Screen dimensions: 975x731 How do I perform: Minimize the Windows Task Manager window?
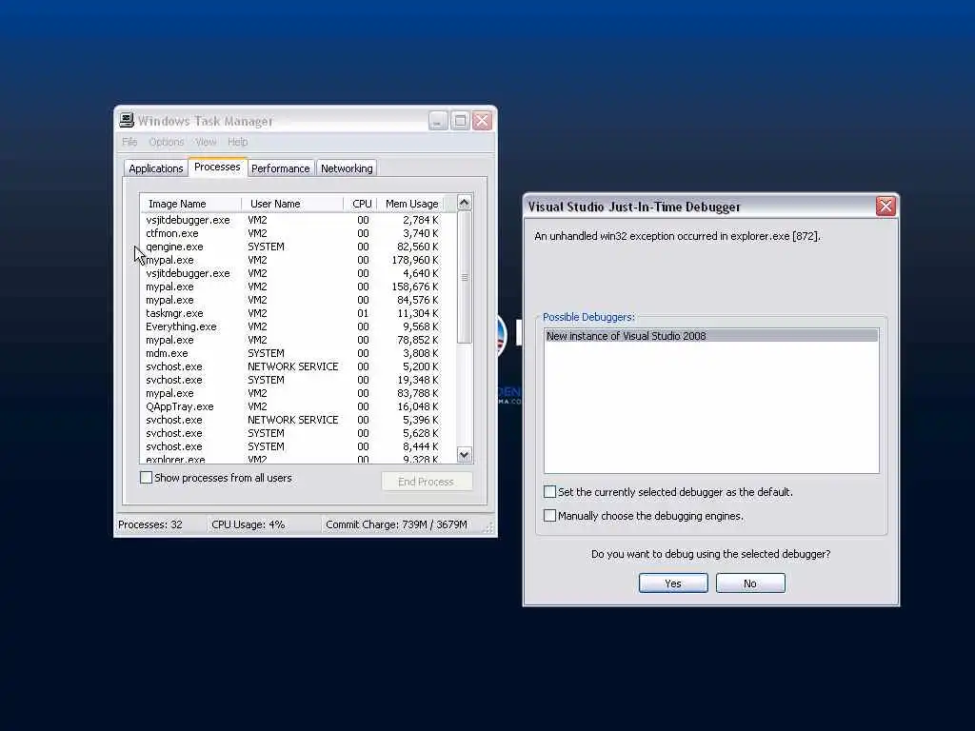pos(438,121)
